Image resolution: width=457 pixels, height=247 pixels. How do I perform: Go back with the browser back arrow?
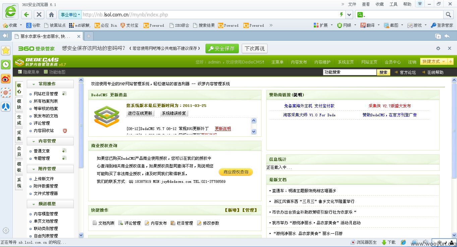(26, 15)
